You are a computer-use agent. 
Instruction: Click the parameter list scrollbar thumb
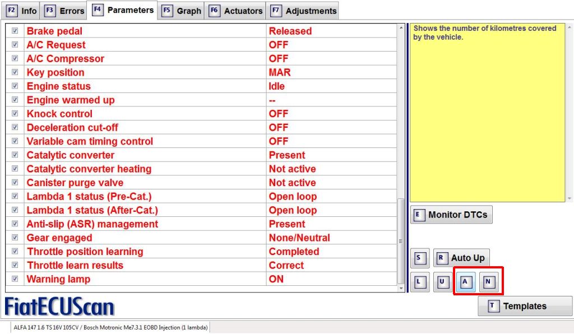(401, 241)
